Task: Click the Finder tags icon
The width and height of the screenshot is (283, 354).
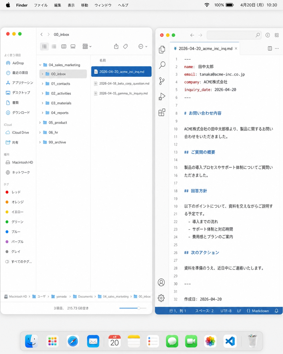Action: point(125,46)
